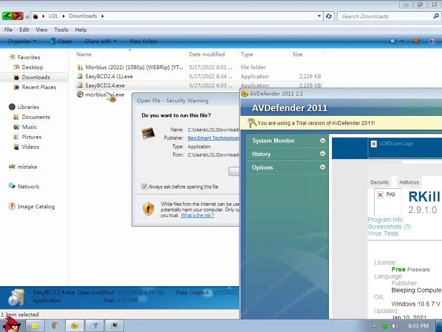Open the Share with dropdown

click(101, 41)
